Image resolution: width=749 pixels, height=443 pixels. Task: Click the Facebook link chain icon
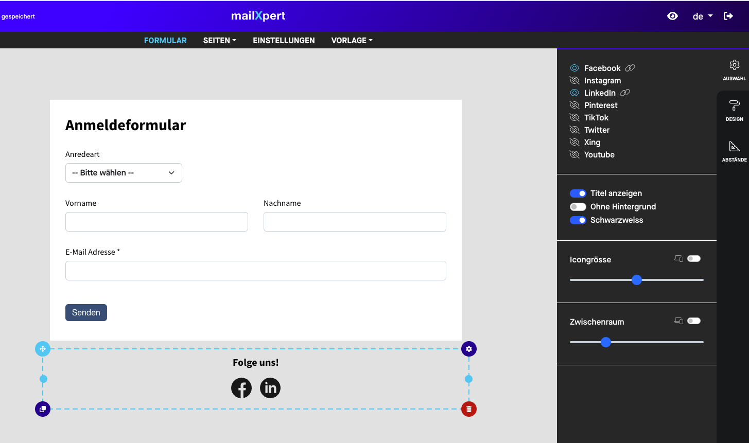coord(630,68)
